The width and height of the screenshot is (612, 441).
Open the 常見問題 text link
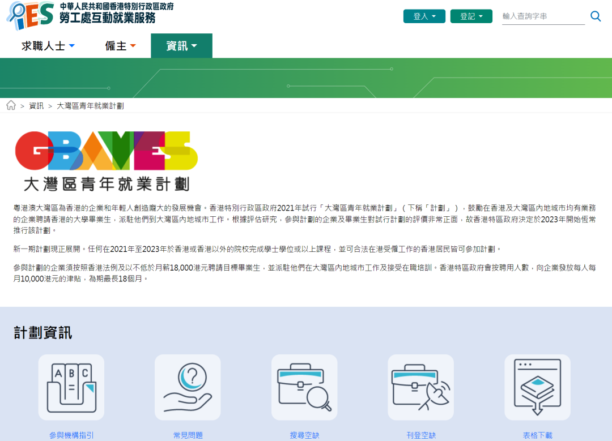pyautogui.click(x=188, y=435)
